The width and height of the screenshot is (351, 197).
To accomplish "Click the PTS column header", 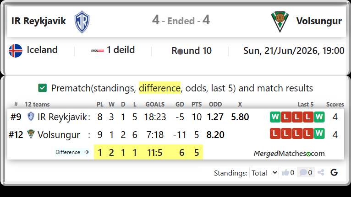I will point(197,104).
